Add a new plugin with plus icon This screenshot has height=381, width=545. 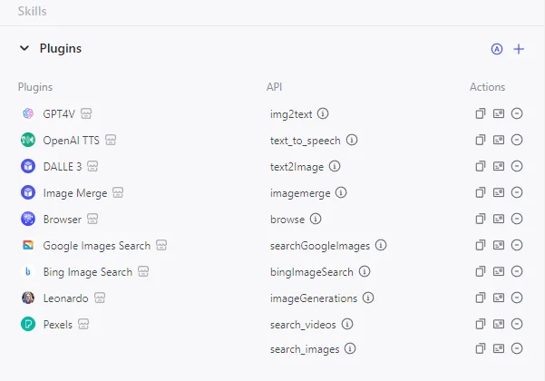pos(519,49)
